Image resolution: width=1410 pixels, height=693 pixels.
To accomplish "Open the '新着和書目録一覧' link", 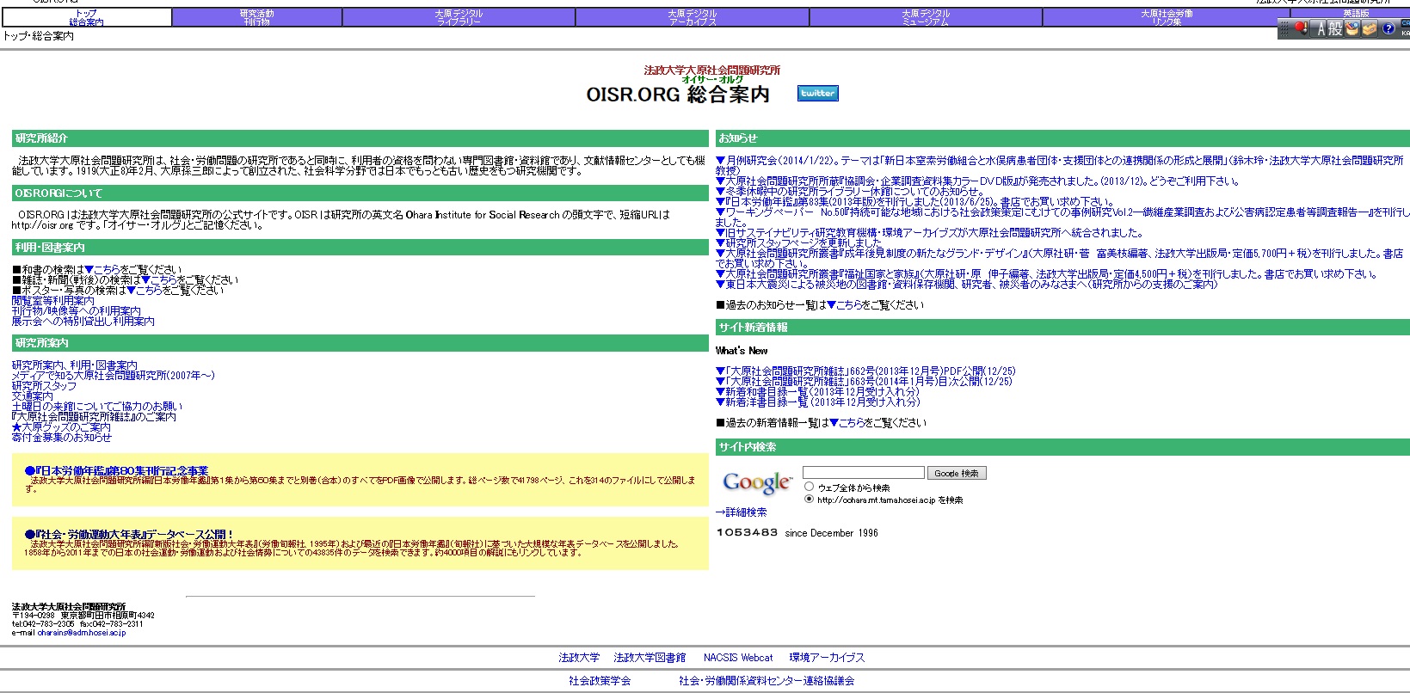I will 817,392.
